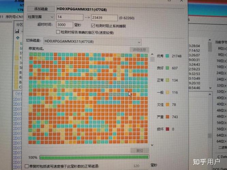Click the (0-62260) range text

(x=127, y=18)
